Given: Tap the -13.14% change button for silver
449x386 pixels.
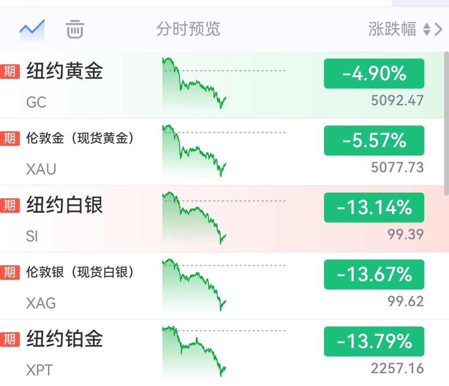Looking at the screenshot, I should coord(374,208).
